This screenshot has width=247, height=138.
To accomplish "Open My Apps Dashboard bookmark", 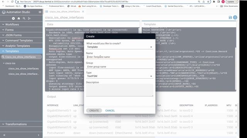I will [x=34, y=6].
